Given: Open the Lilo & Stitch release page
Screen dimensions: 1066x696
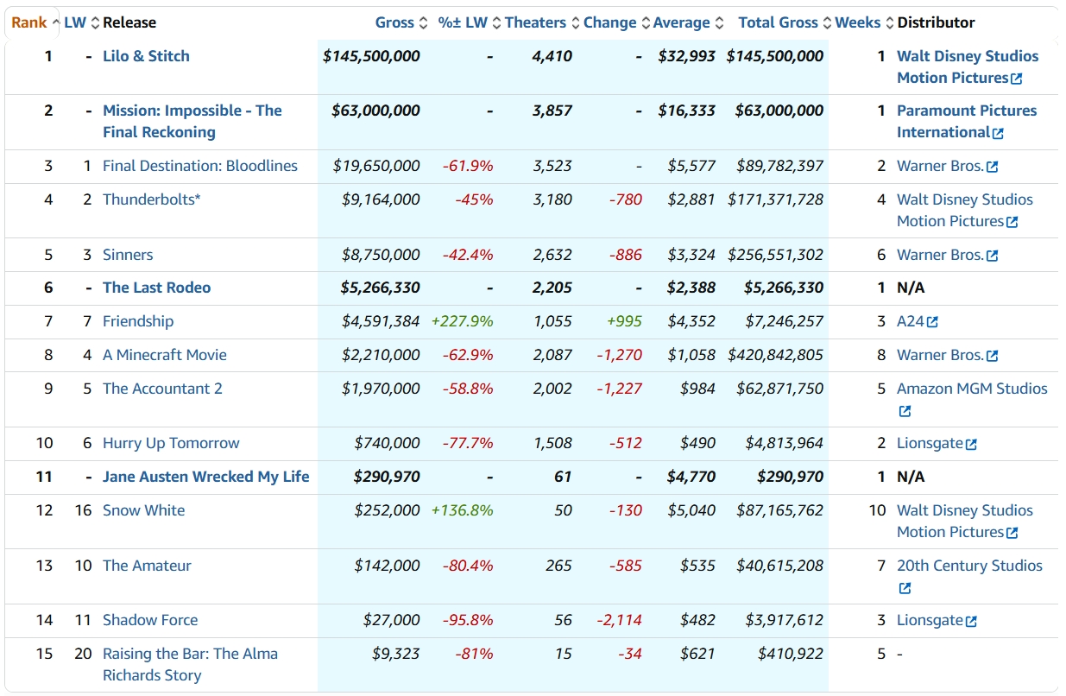Looking at the screenshot, I should [146, 56].
